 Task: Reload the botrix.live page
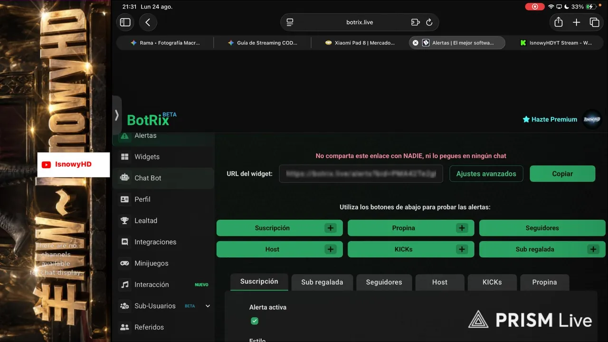point(429,22)
